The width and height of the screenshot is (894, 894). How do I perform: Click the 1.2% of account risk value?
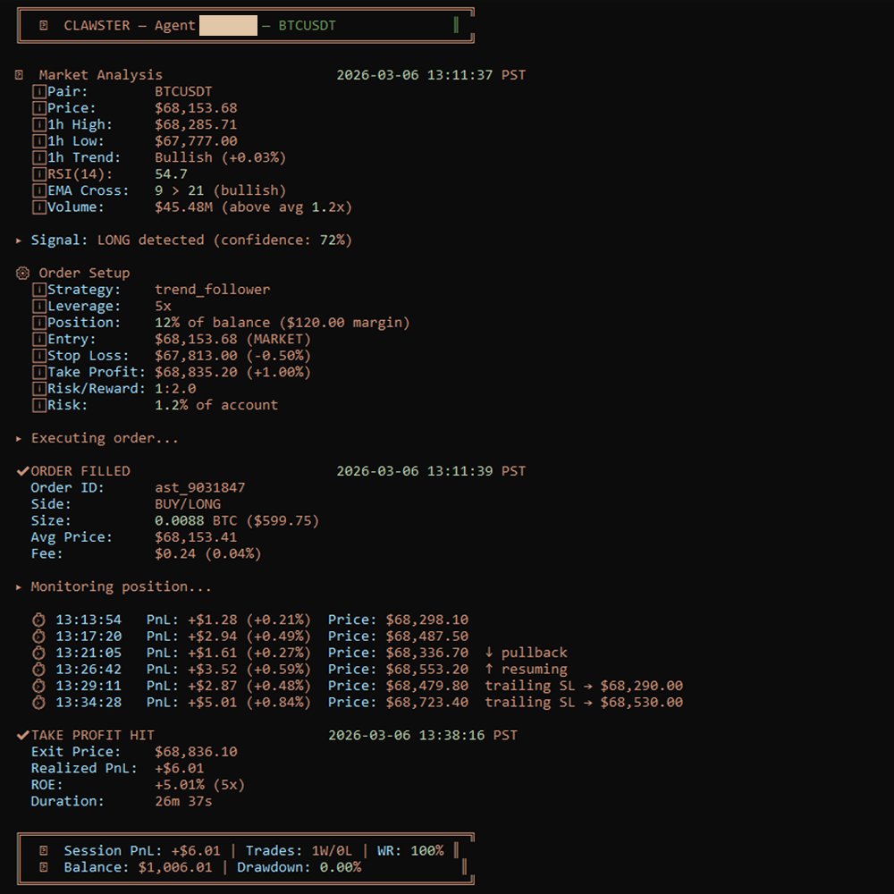pyautogui.click(x=216, y=405)
